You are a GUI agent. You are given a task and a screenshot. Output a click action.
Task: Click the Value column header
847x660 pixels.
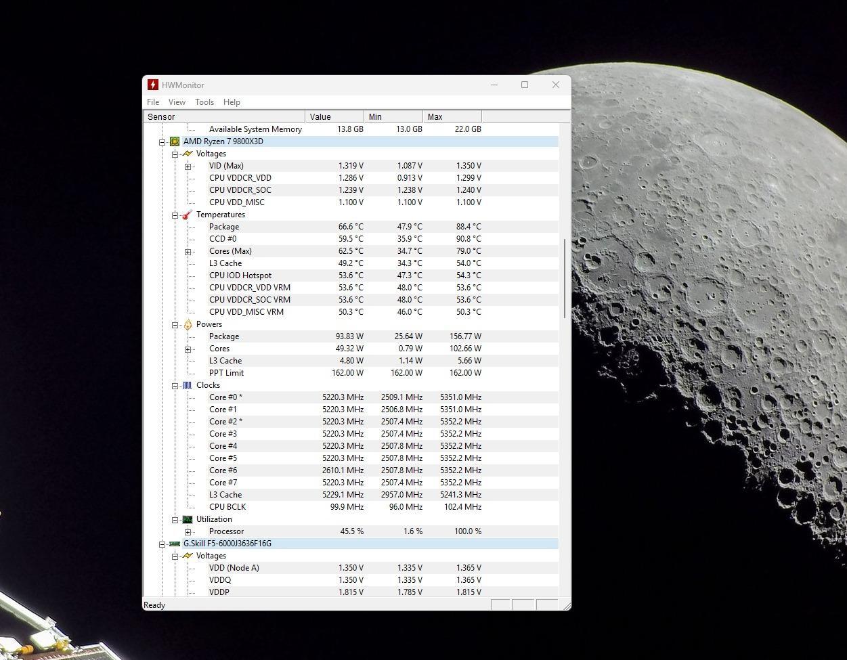coord(334,116)
